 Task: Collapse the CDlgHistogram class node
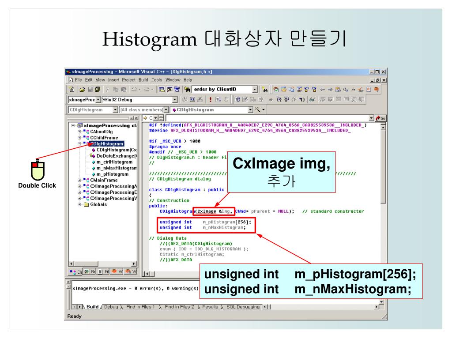79,143
